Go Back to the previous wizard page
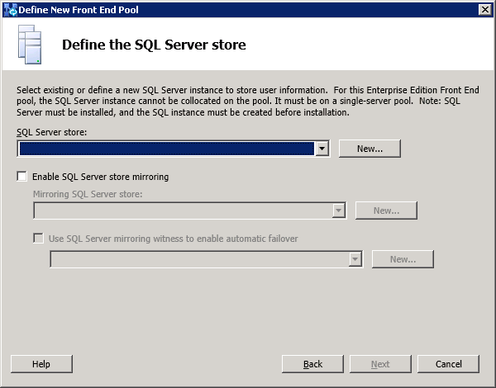Screen dimensions: 496x388 click(312, 364)
